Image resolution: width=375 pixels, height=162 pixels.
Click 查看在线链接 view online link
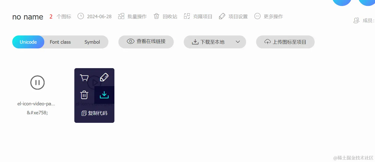tap(146, 41)
